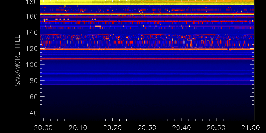Click the dark gap in the 120 MHz line
This screenshot has height=133, width=266.
[228, 49]
